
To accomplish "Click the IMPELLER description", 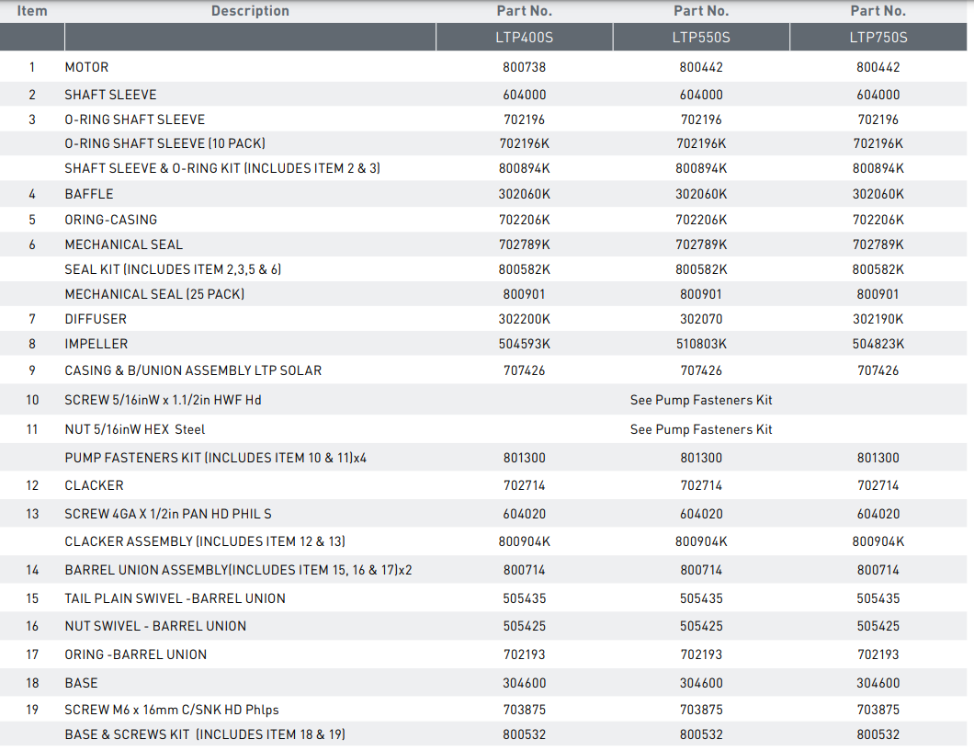I will tap(96, 344).
